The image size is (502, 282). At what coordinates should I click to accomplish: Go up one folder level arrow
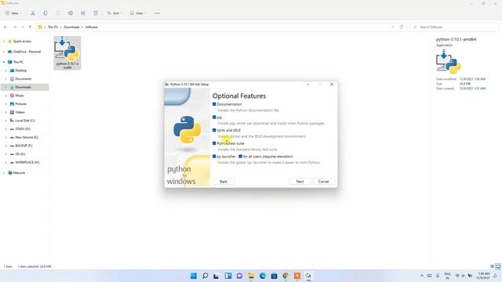pos(30,27)
